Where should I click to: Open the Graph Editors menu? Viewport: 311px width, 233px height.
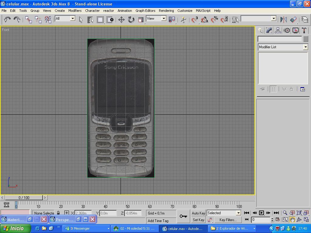(145, 11)
